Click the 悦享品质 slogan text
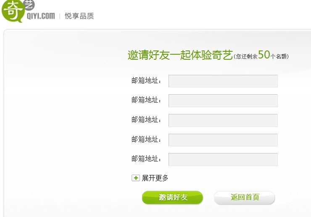The width and height of the screenshot is (311, 217). pyautogui.click(x=79, y=16)
